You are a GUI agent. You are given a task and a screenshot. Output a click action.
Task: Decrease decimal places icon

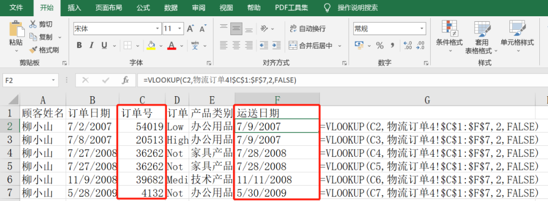(x=421, y=46)
